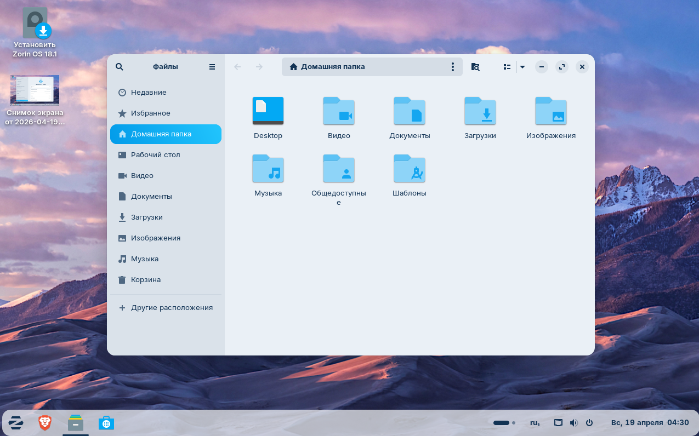Screen dimensions: 699x436
Task: Open the ru keyboard layout selector
Action: click(x=535, y=423)
